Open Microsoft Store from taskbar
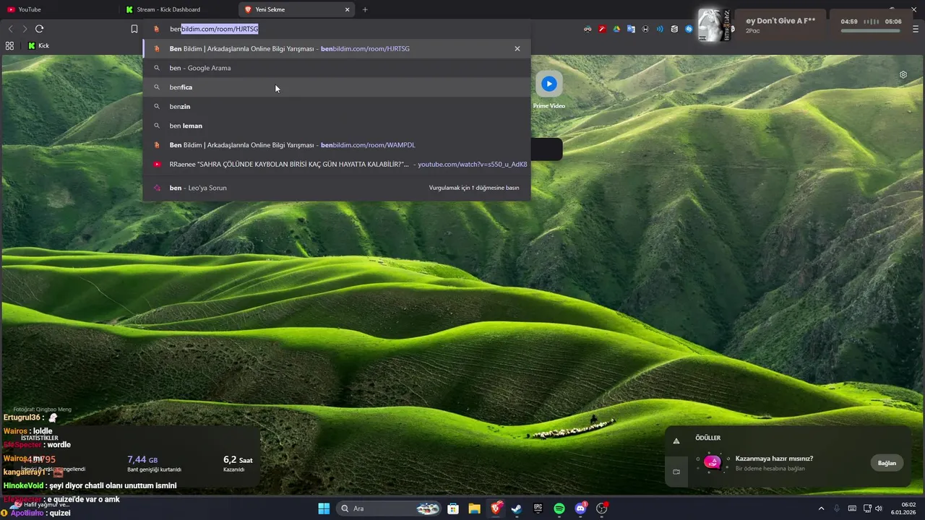 pyautogui.click(x=453, y=508)
